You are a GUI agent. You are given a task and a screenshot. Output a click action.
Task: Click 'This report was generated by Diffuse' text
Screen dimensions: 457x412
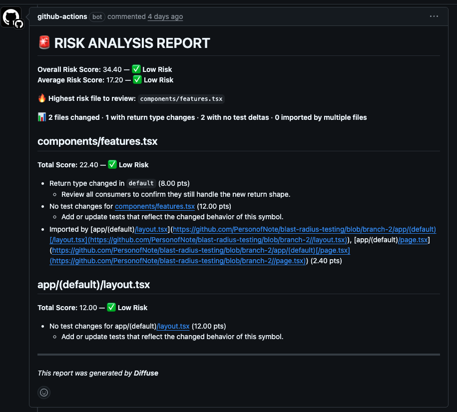click(x=98, y=373)
